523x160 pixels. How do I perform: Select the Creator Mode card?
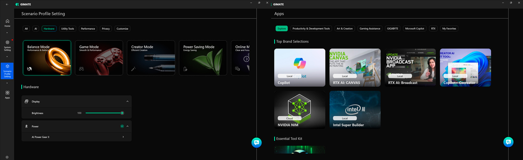click(x=151, y=58)
